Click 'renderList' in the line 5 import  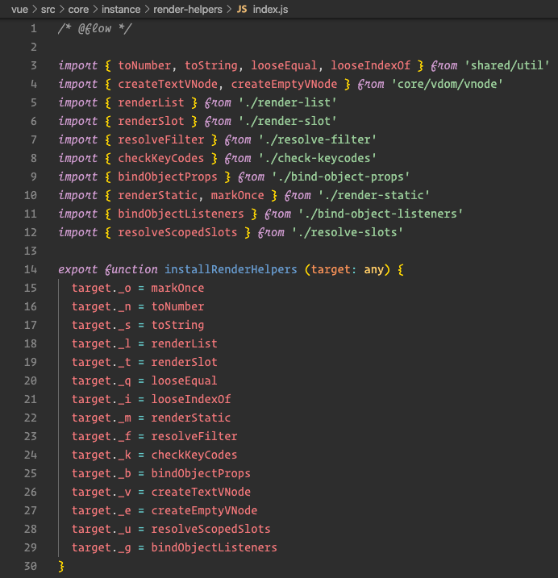tap(151, 102)
